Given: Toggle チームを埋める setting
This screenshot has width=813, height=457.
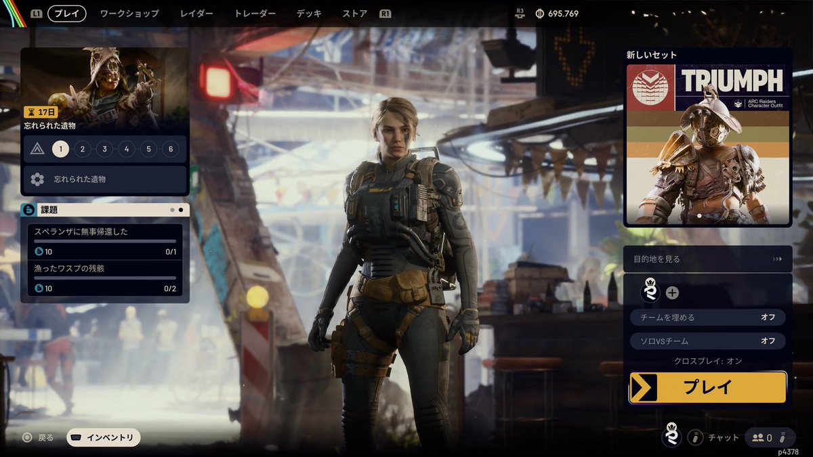Looking at the screenshot, I should pos(708,317).
